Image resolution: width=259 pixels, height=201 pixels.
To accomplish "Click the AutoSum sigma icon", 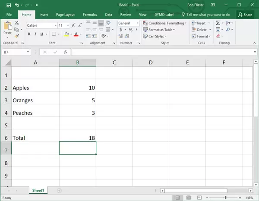I will click(x=218, y=23).
